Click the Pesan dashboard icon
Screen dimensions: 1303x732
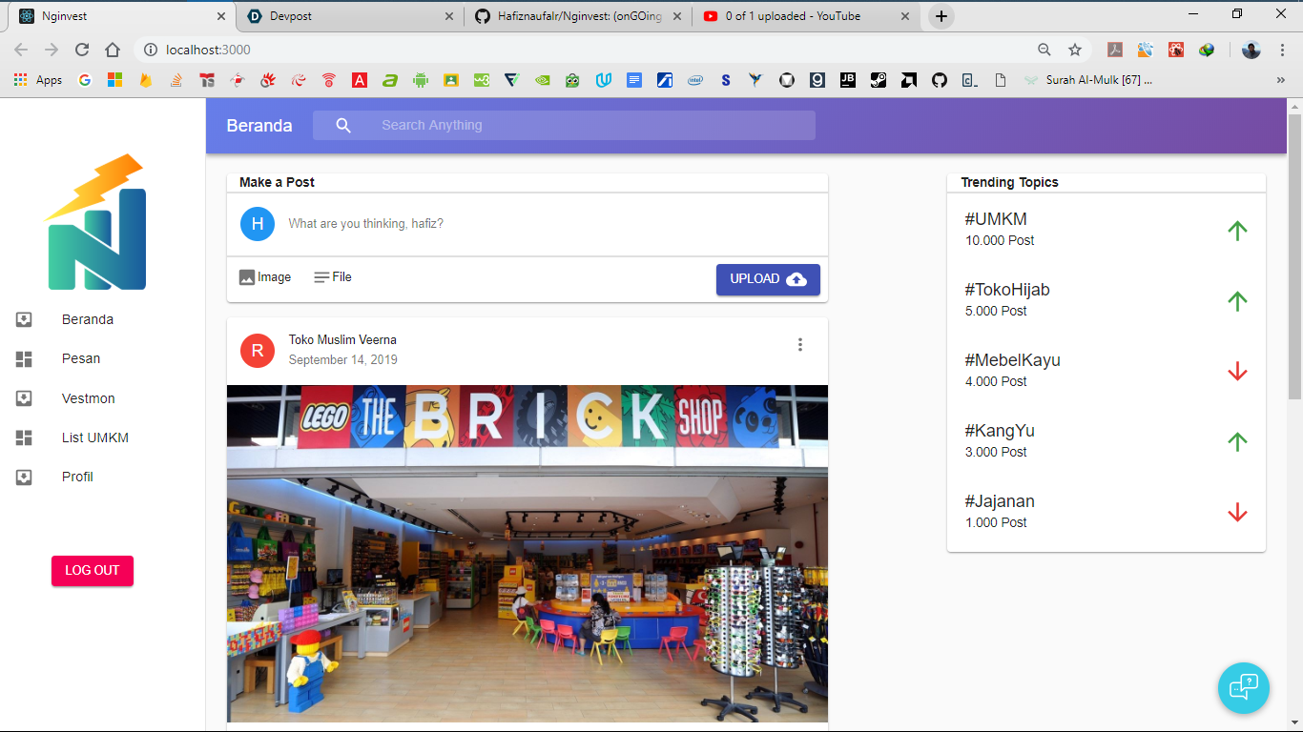24,358
